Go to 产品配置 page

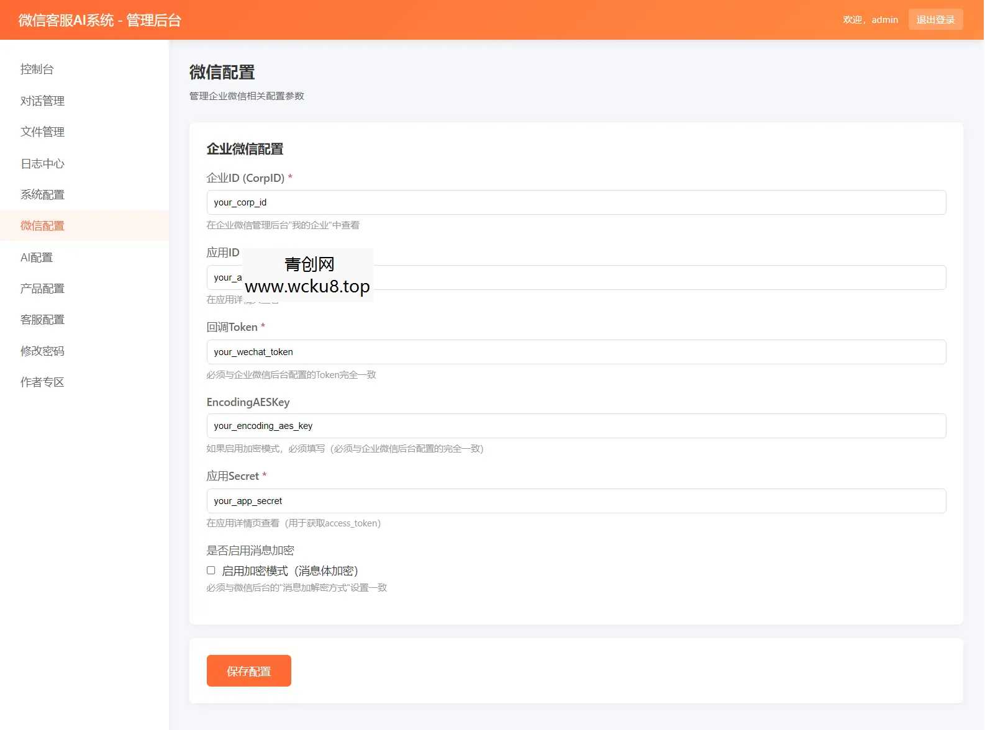(84, 288)
